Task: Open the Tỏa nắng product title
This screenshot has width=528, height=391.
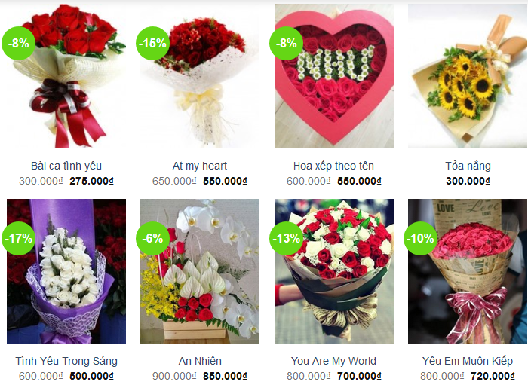Action: pyautogui.click(x=468, y=166)
